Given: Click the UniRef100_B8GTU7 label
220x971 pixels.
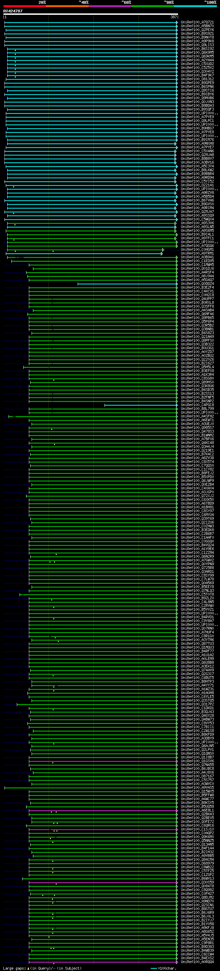Looking at the screenshot, I should [197, 909].
